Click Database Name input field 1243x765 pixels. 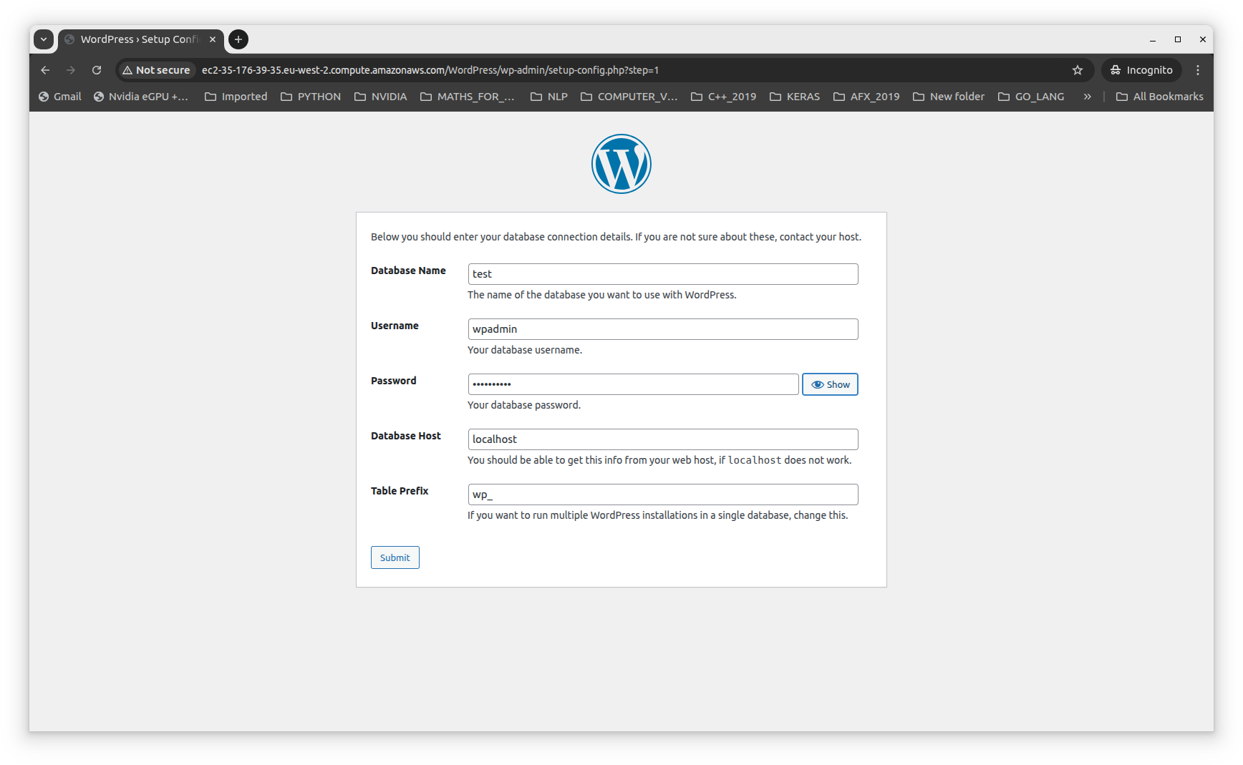tap(663, 274)
